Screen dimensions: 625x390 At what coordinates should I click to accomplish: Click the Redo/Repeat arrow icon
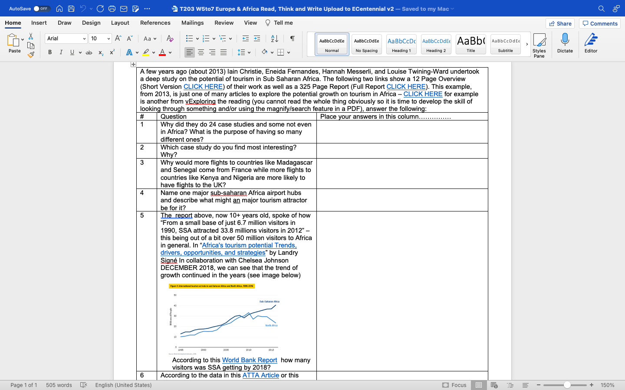[100, 9]
